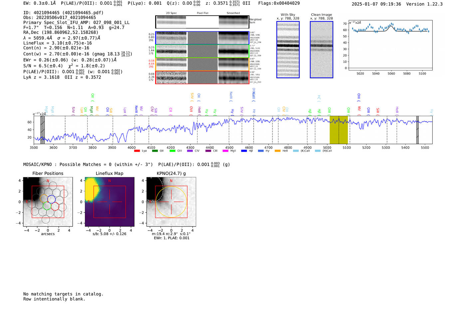The image size is (466, 317).
Task: Select the blue-bordered fiber 2D spectrum row
Action: pyautogui.click(x=202, y=38)
